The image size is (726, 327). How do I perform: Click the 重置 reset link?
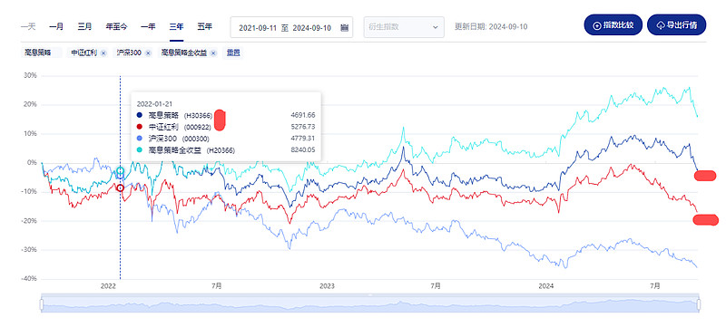click(233, 53)
